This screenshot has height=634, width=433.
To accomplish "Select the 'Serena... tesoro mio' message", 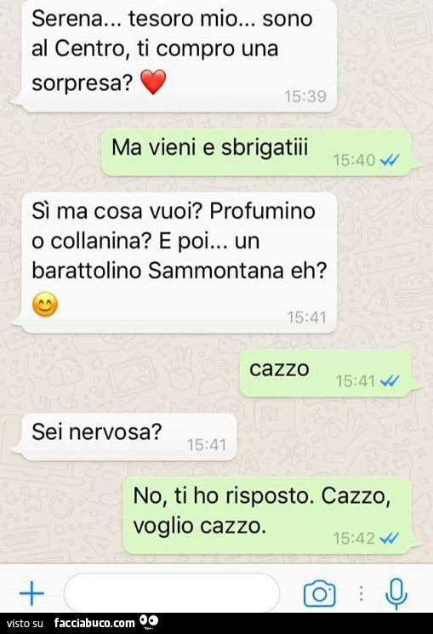I will (176, 55).
